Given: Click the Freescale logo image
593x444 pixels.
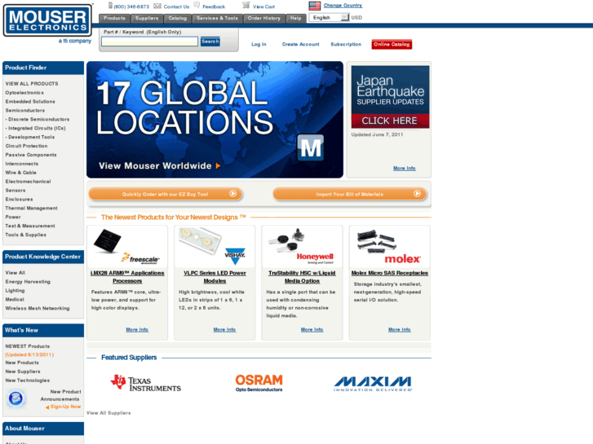Looking at the screenshot, I should (140, 259).
